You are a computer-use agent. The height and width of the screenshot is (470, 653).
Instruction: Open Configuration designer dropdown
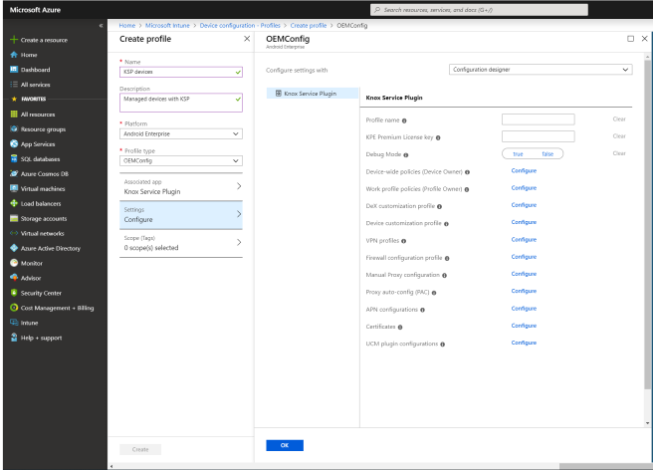[x=541, y=70]
